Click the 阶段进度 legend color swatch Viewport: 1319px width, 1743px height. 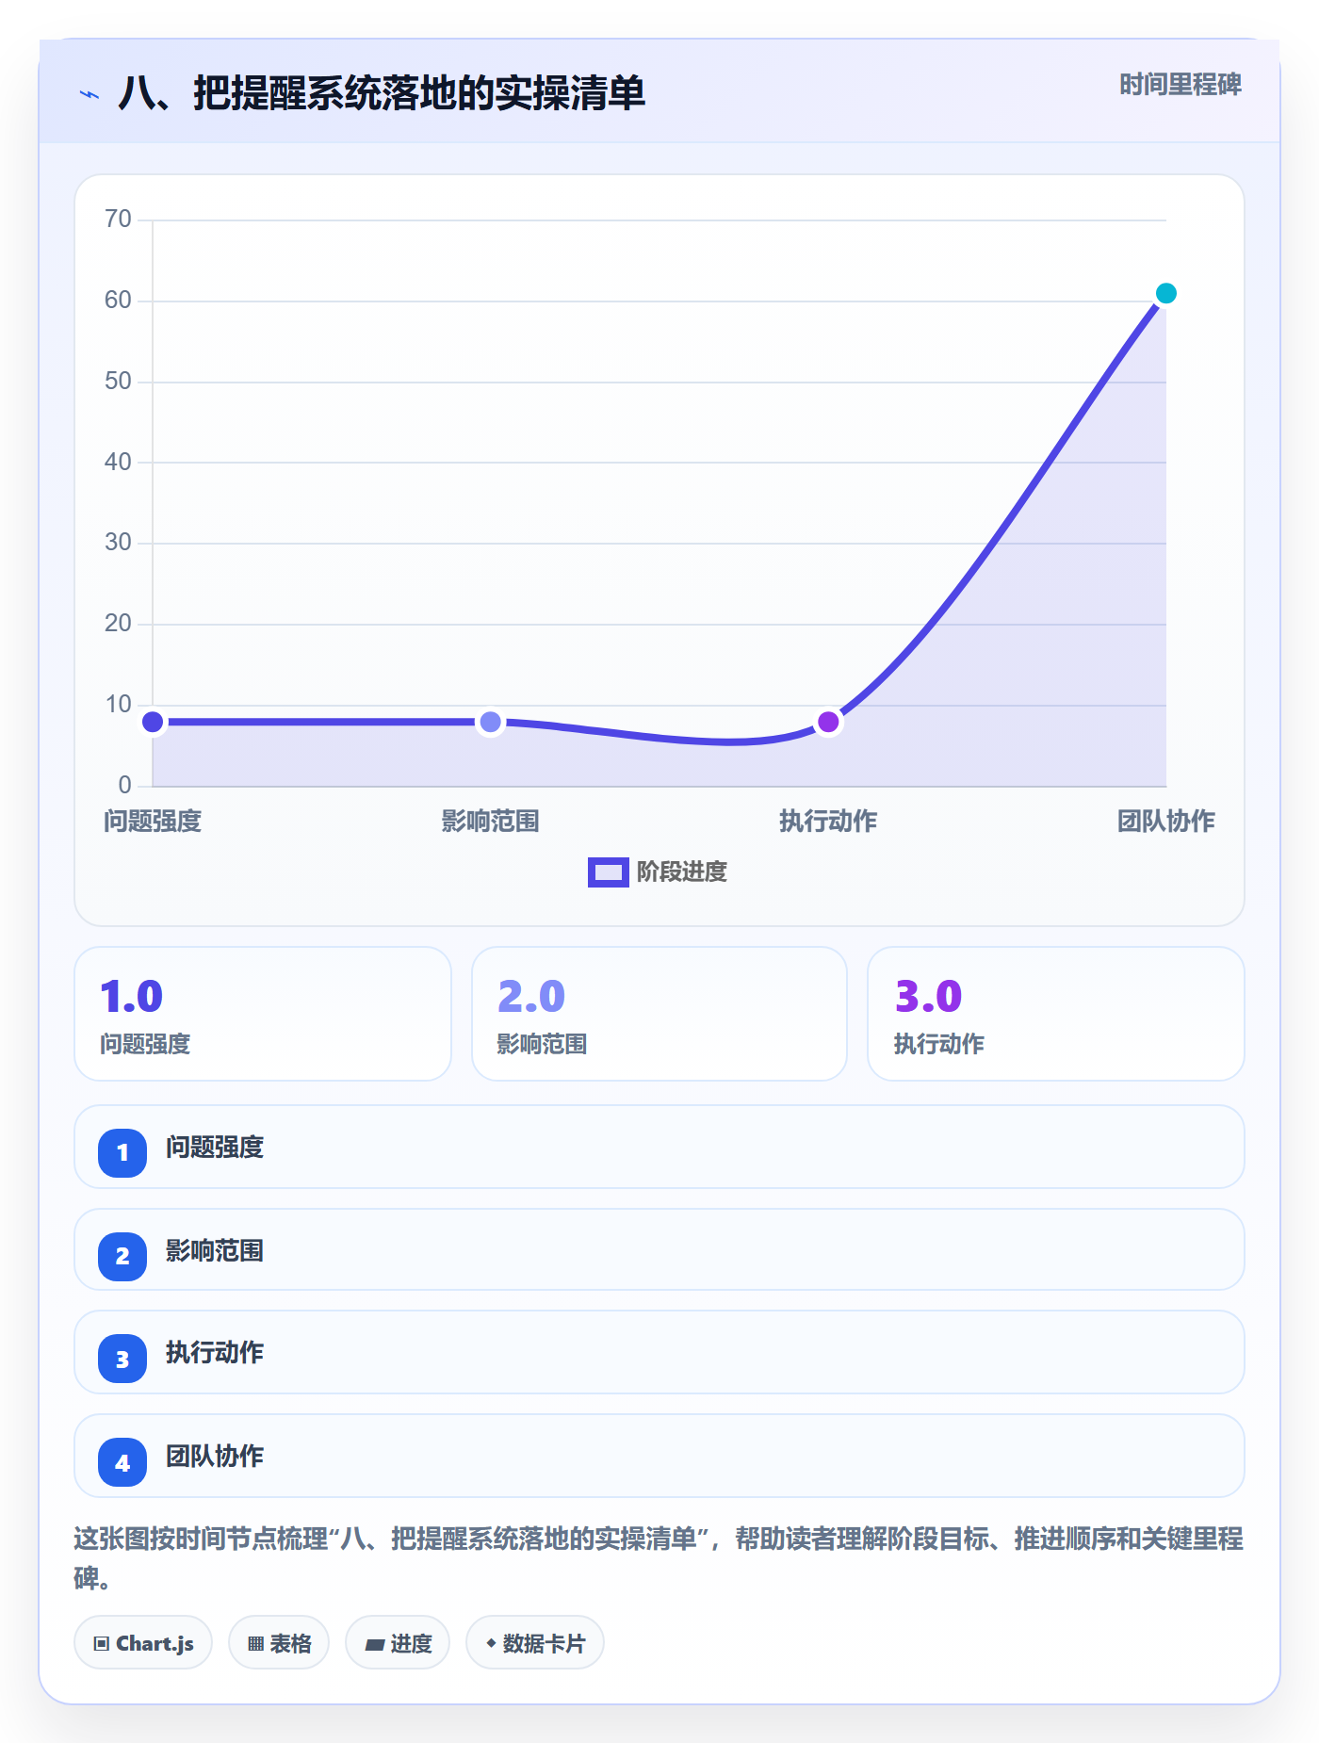[609, 872]
